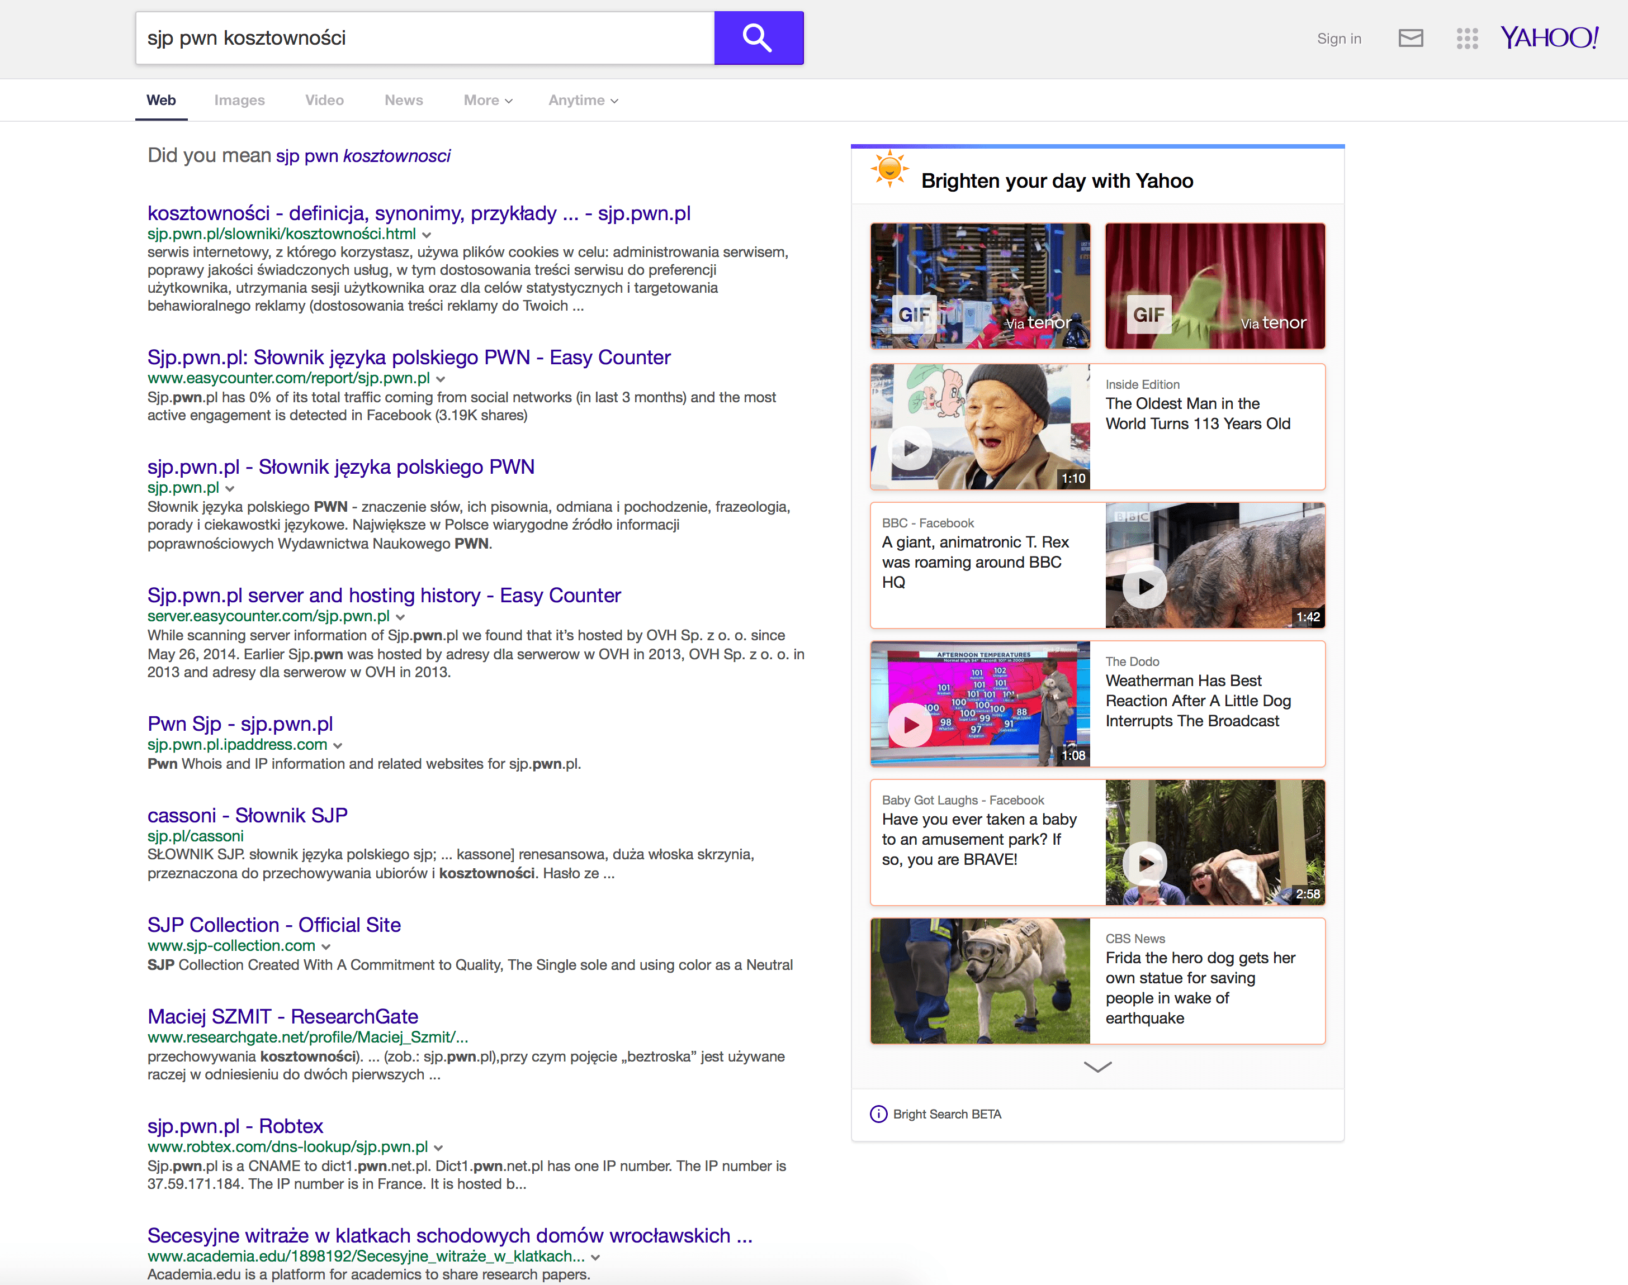Click suggested spelling sjp pwn kosztownosci
Screen dimensions: 1628x1285
(363, 156)
